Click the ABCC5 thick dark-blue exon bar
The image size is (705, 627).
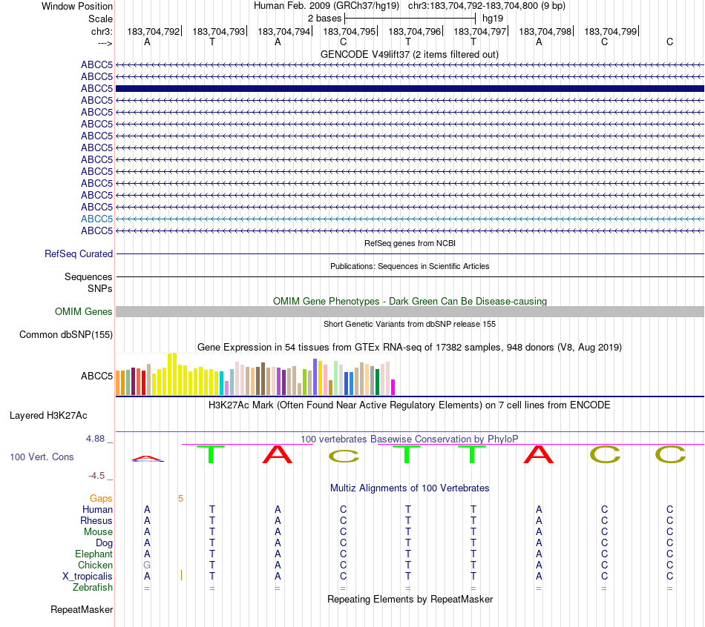point(410,88)
